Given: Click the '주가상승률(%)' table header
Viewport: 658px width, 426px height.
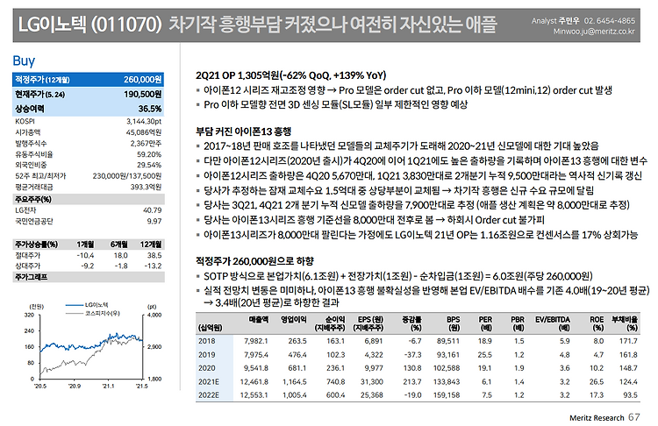Looking at the screenshot, I should [x=37, y=244].
